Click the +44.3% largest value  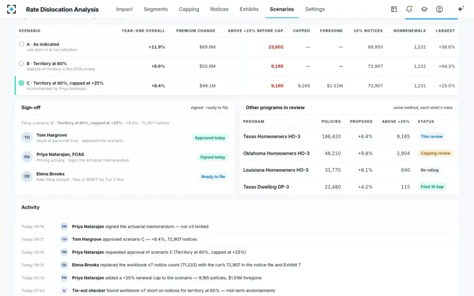click(447, 66)
